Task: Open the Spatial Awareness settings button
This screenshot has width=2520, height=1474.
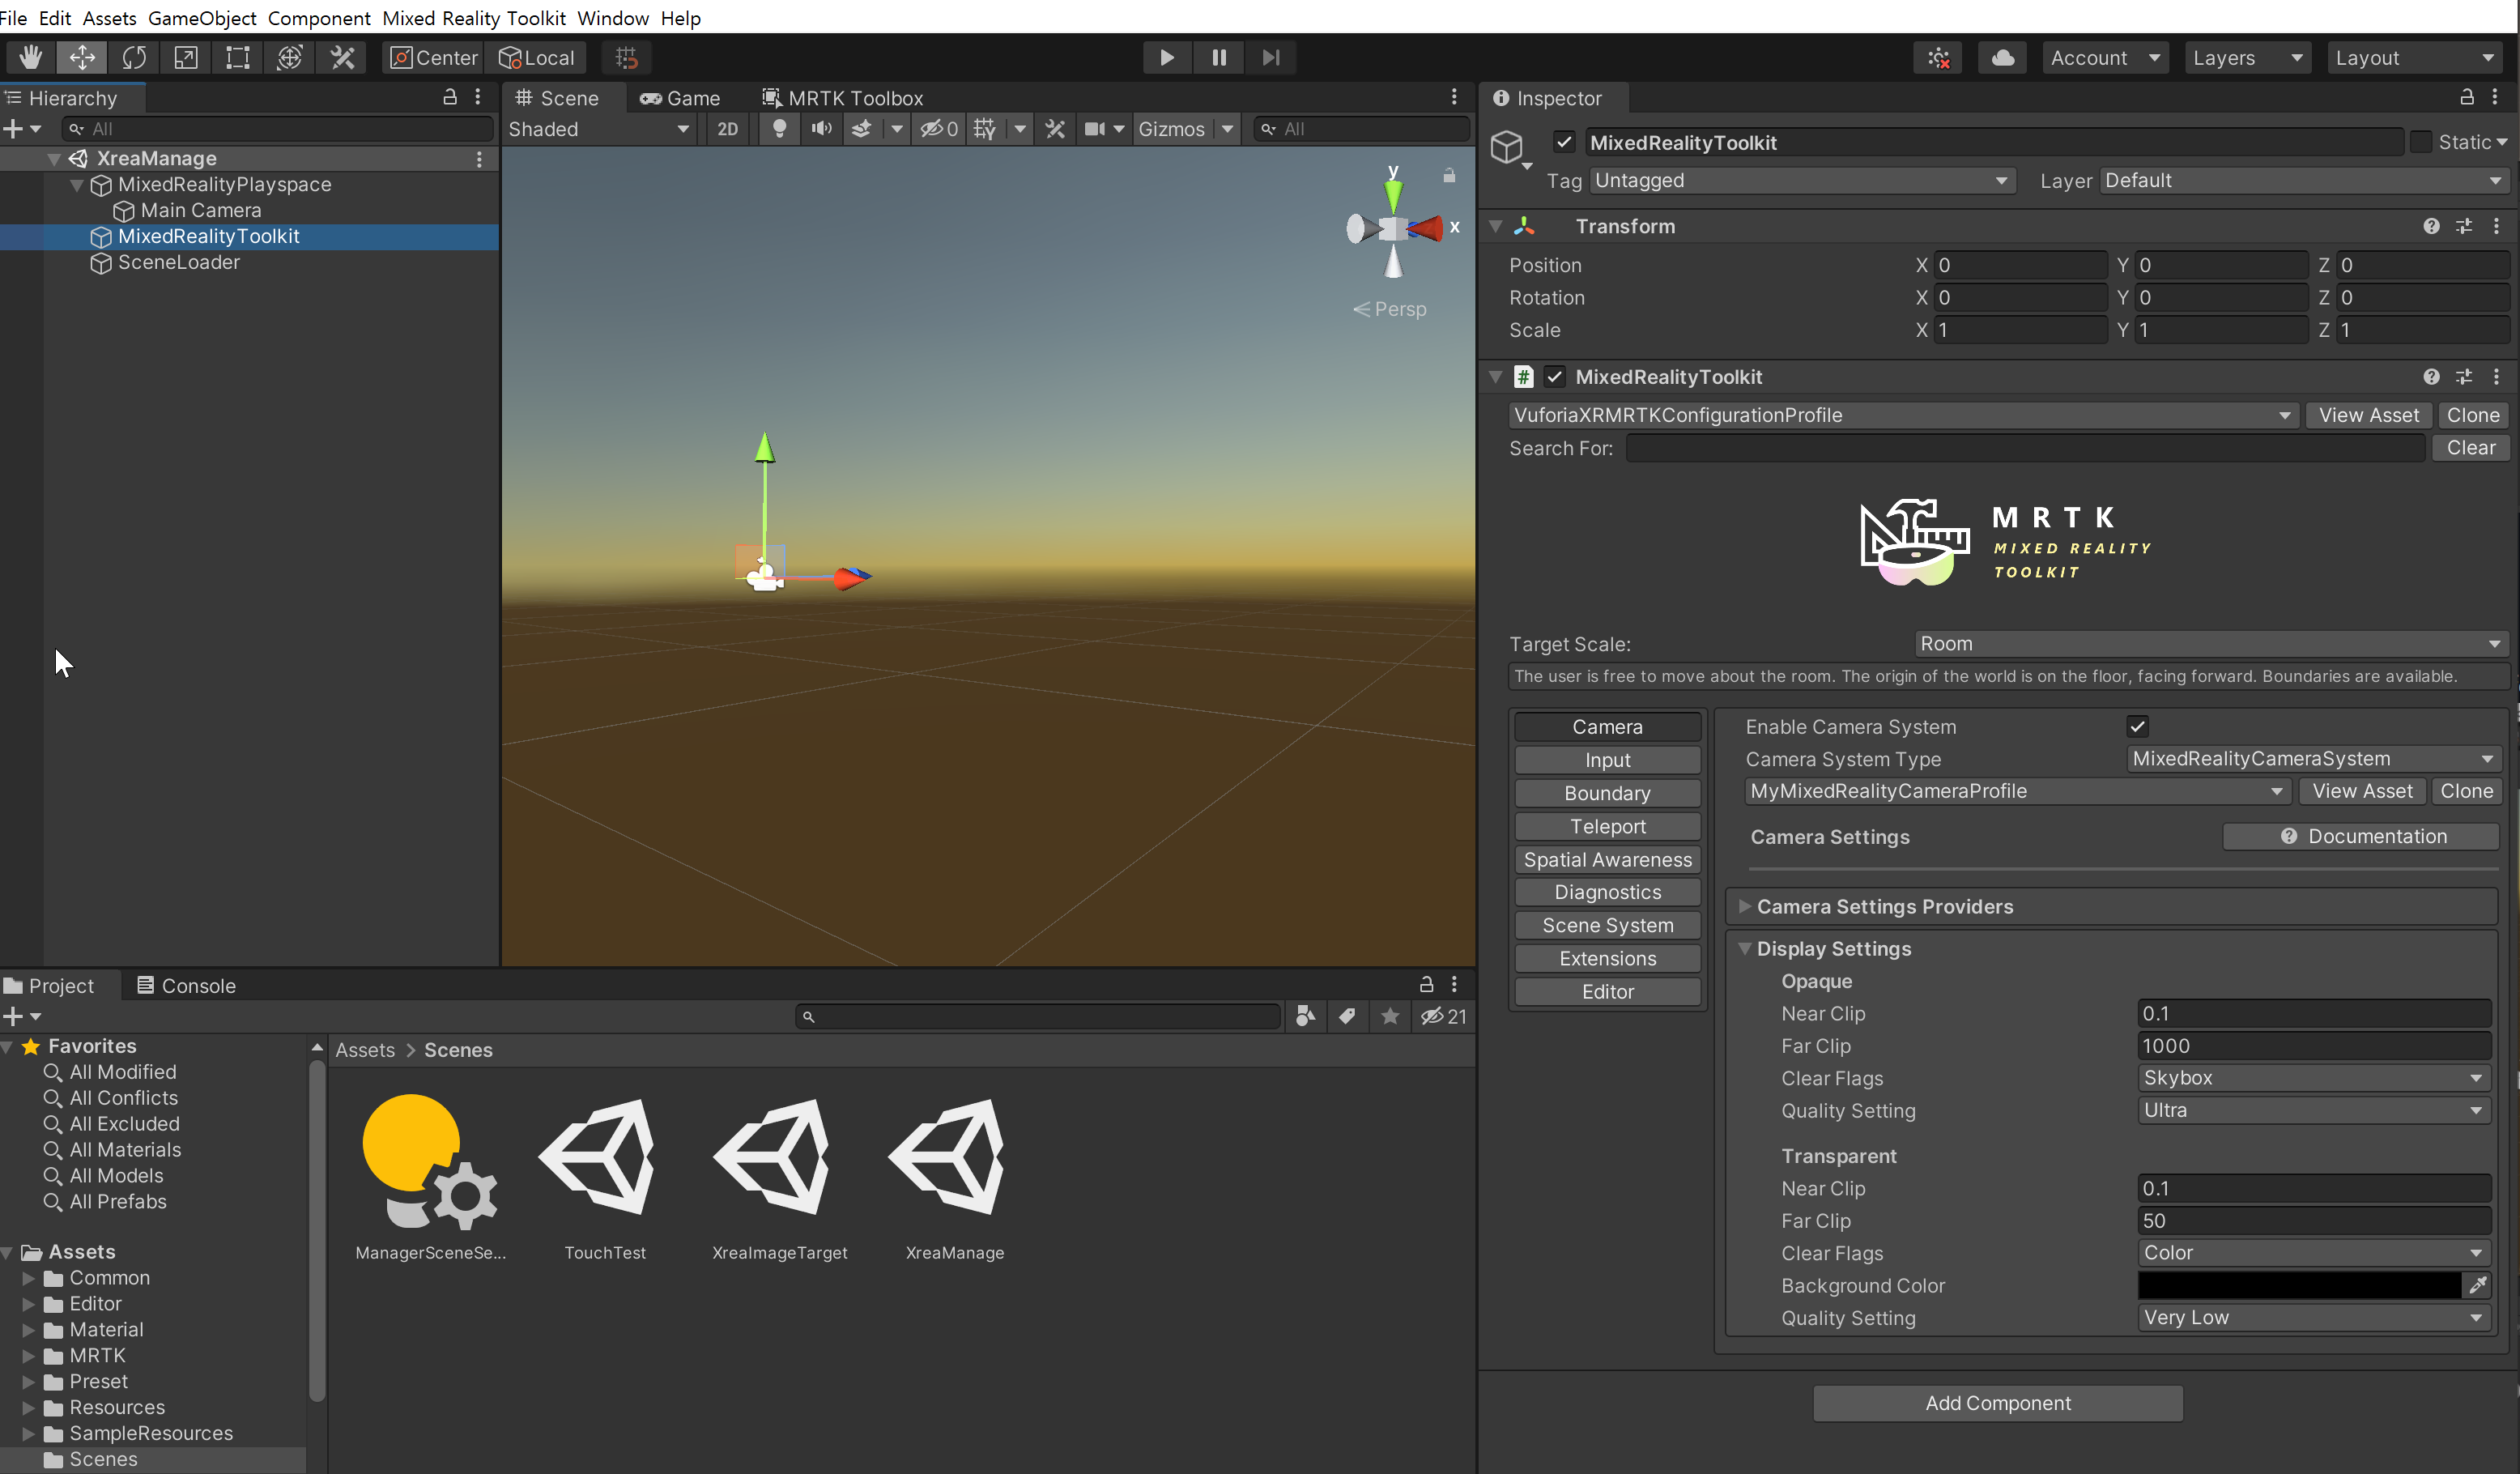Action: [x=1607, y=860]
